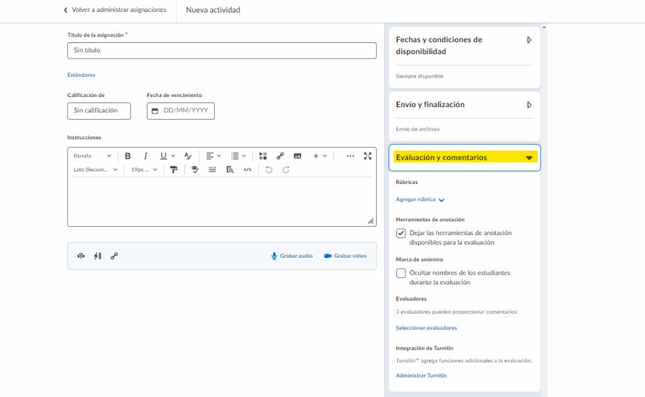
Task: Open the HTML source code editor
Action: point(248,170)
